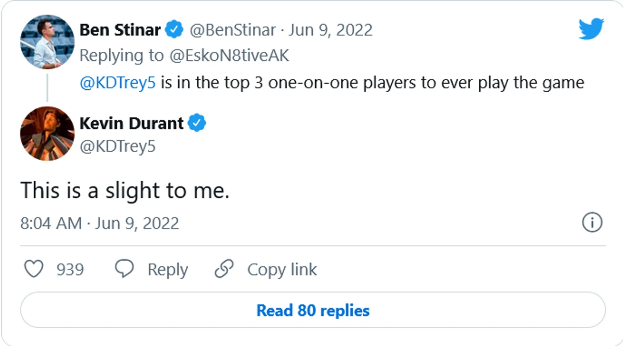Click Ben Stinar's verified badge
The height and width of the screenshot is (346, 623).
(175, 30)
